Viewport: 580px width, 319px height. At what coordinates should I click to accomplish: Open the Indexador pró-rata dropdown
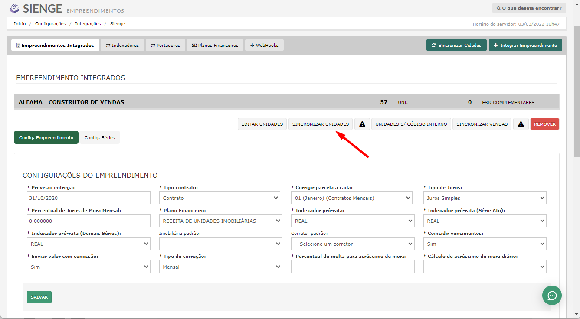pyautogui.click(x=353, y=221)
